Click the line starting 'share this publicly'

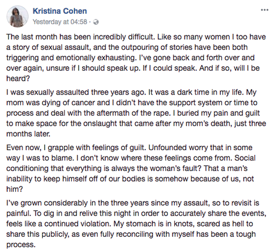[131, 234]
